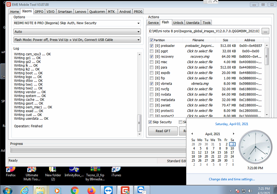The height and width of the screenshot is (194, 277).
Task: Open the Redmi Note 8 Pro model dropdown
Action: (77, 23)
